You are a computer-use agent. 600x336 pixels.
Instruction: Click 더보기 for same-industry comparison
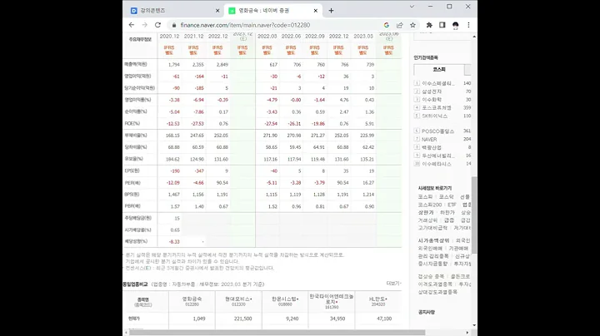coord(393,284)
